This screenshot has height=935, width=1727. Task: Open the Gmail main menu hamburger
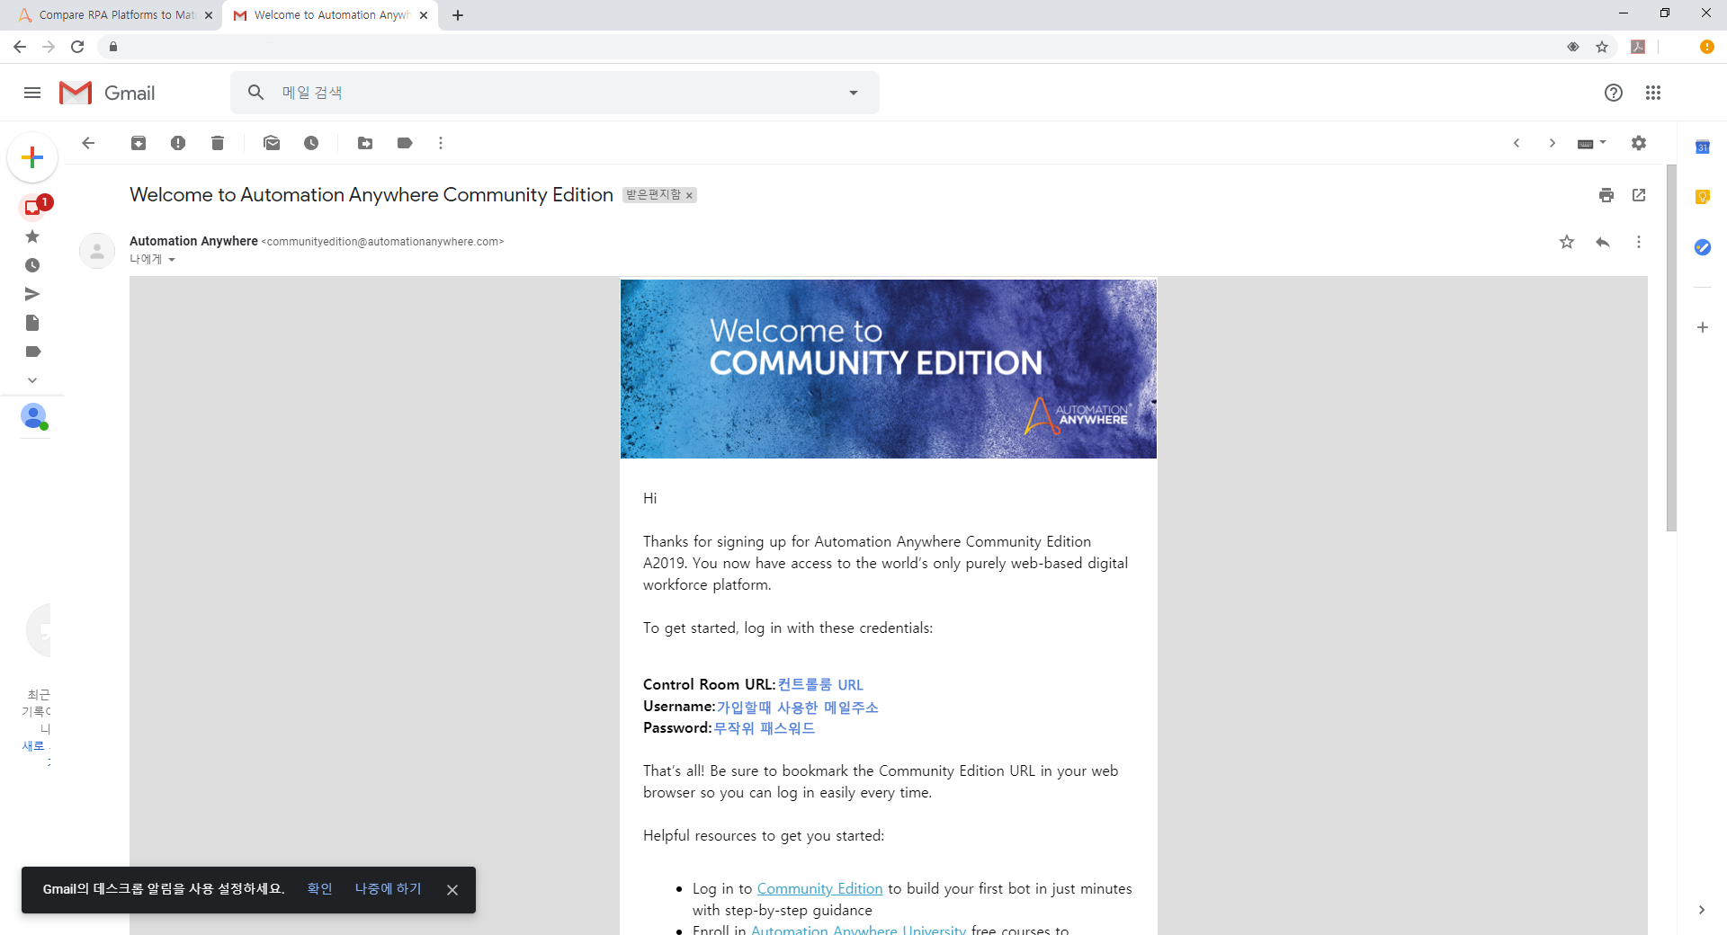[x=32, y=93]
